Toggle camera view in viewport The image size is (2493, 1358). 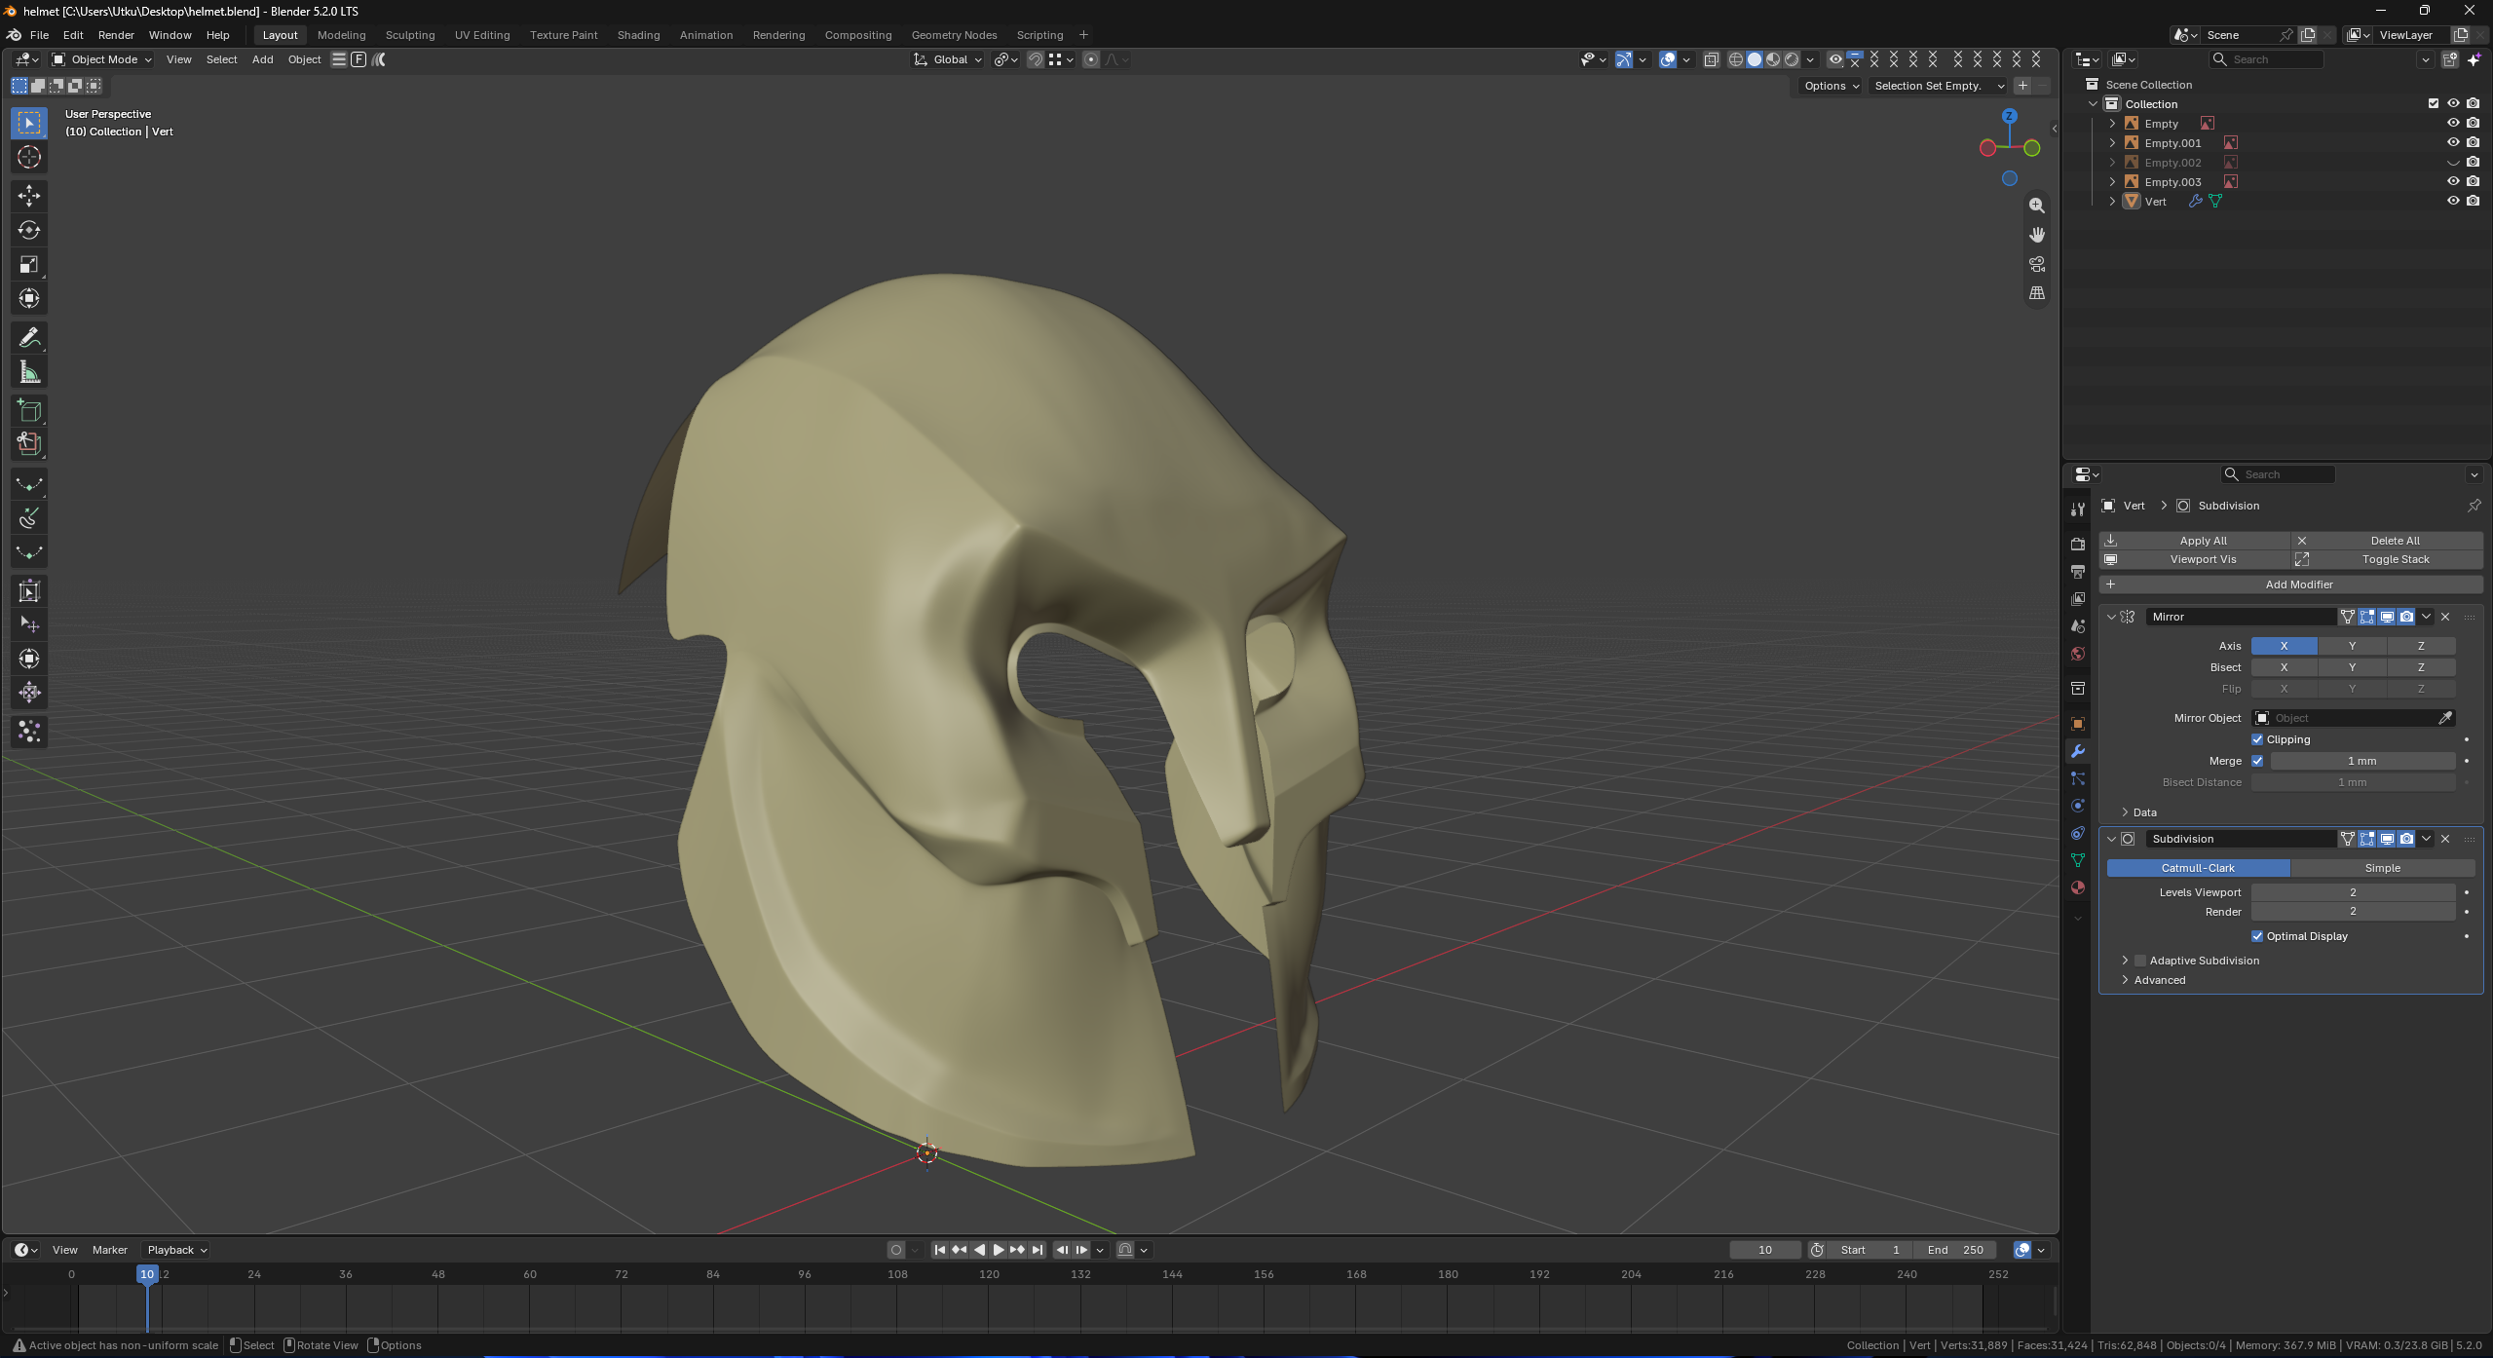tap(2037, 264)
